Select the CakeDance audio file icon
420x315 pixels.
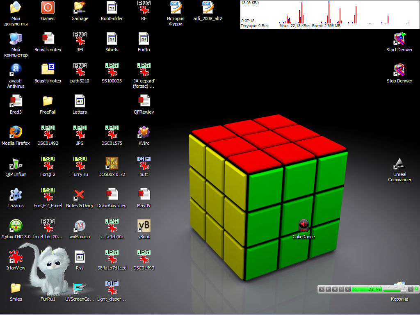[304, 226]
